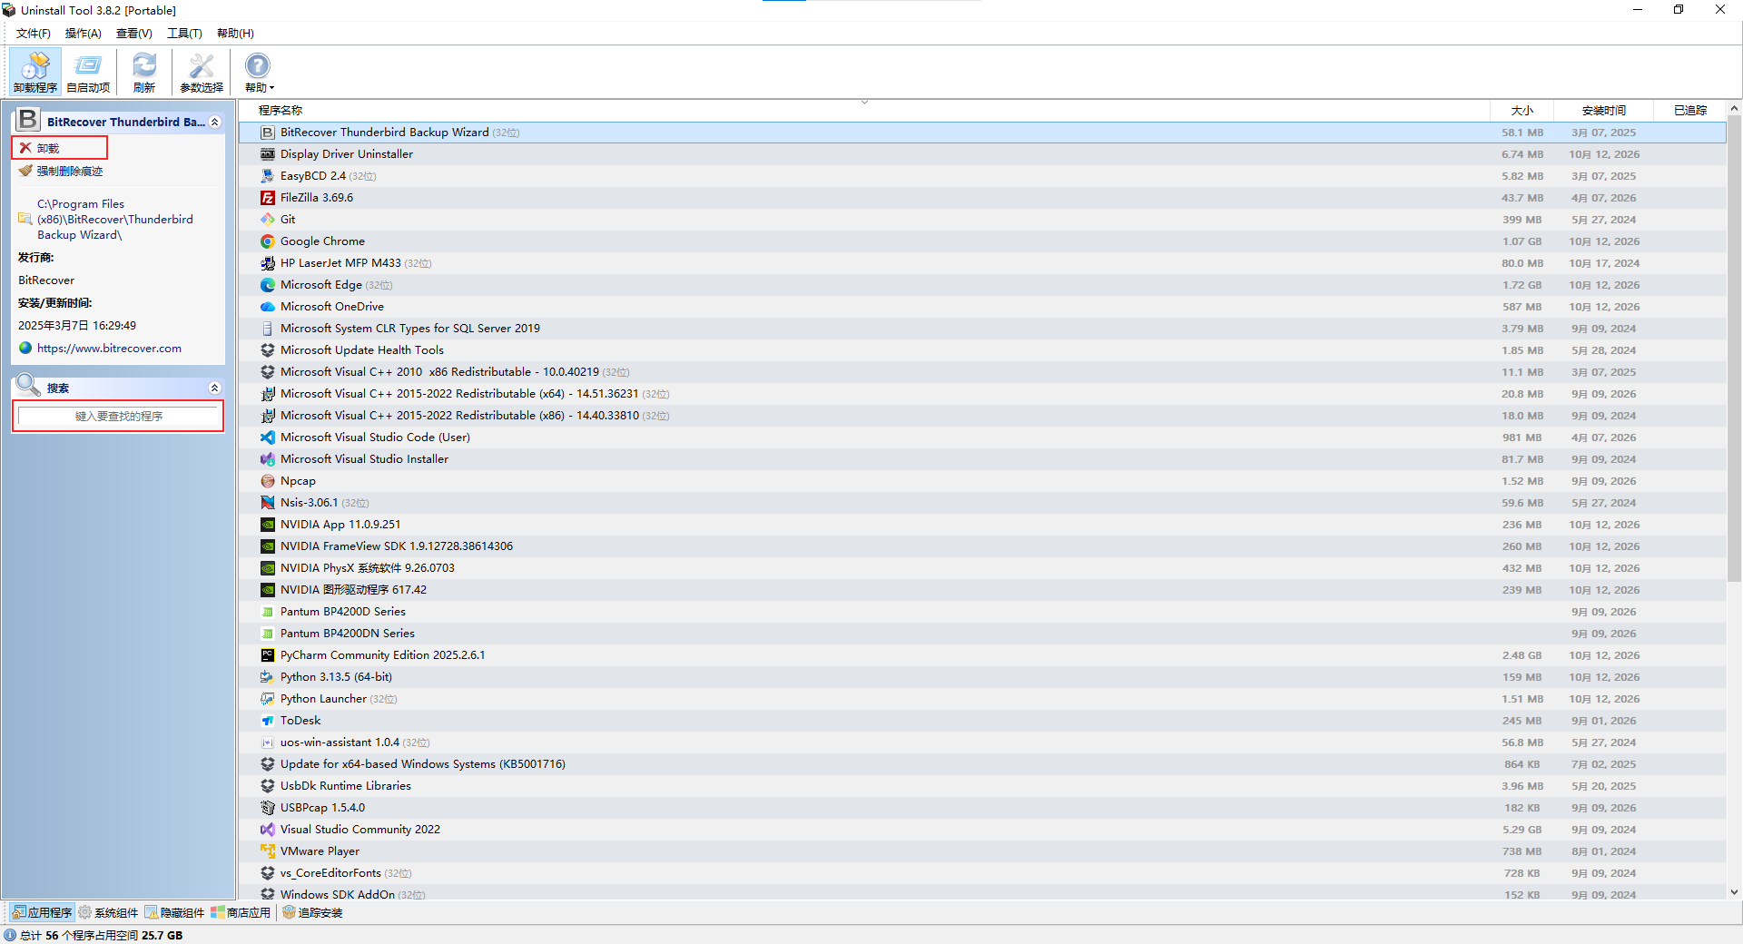
Task: Open the 自启动项 startup manager icon
Action: (x=88, y=72)
